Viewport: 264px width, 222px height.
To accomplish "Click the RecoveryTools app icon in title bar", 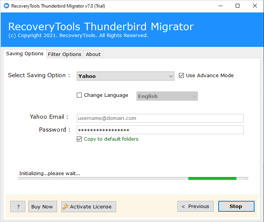I will pos(6,6).
